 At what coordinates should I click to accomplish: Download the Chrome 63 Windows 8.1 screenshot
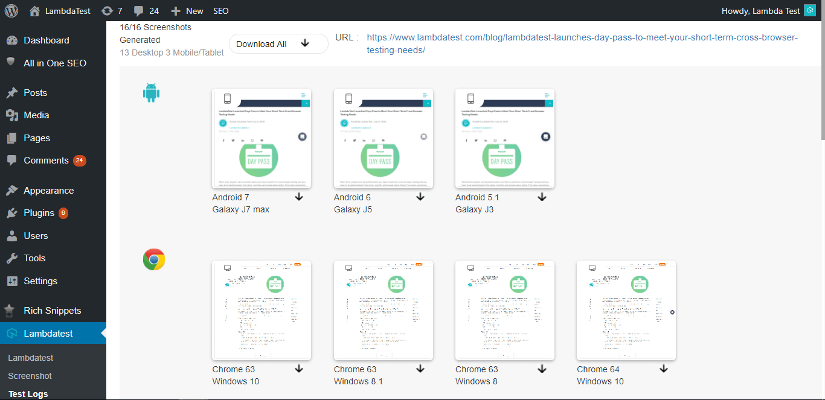[420, 368]
